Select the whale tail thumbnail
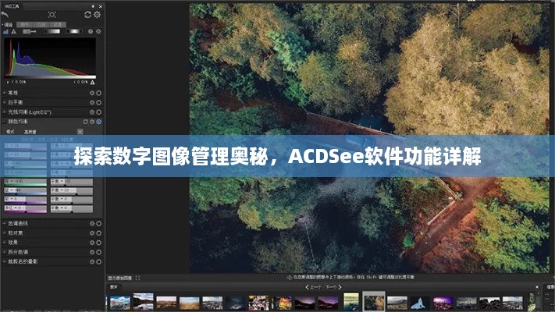555x312 pixels. click(x=419, y=303)
